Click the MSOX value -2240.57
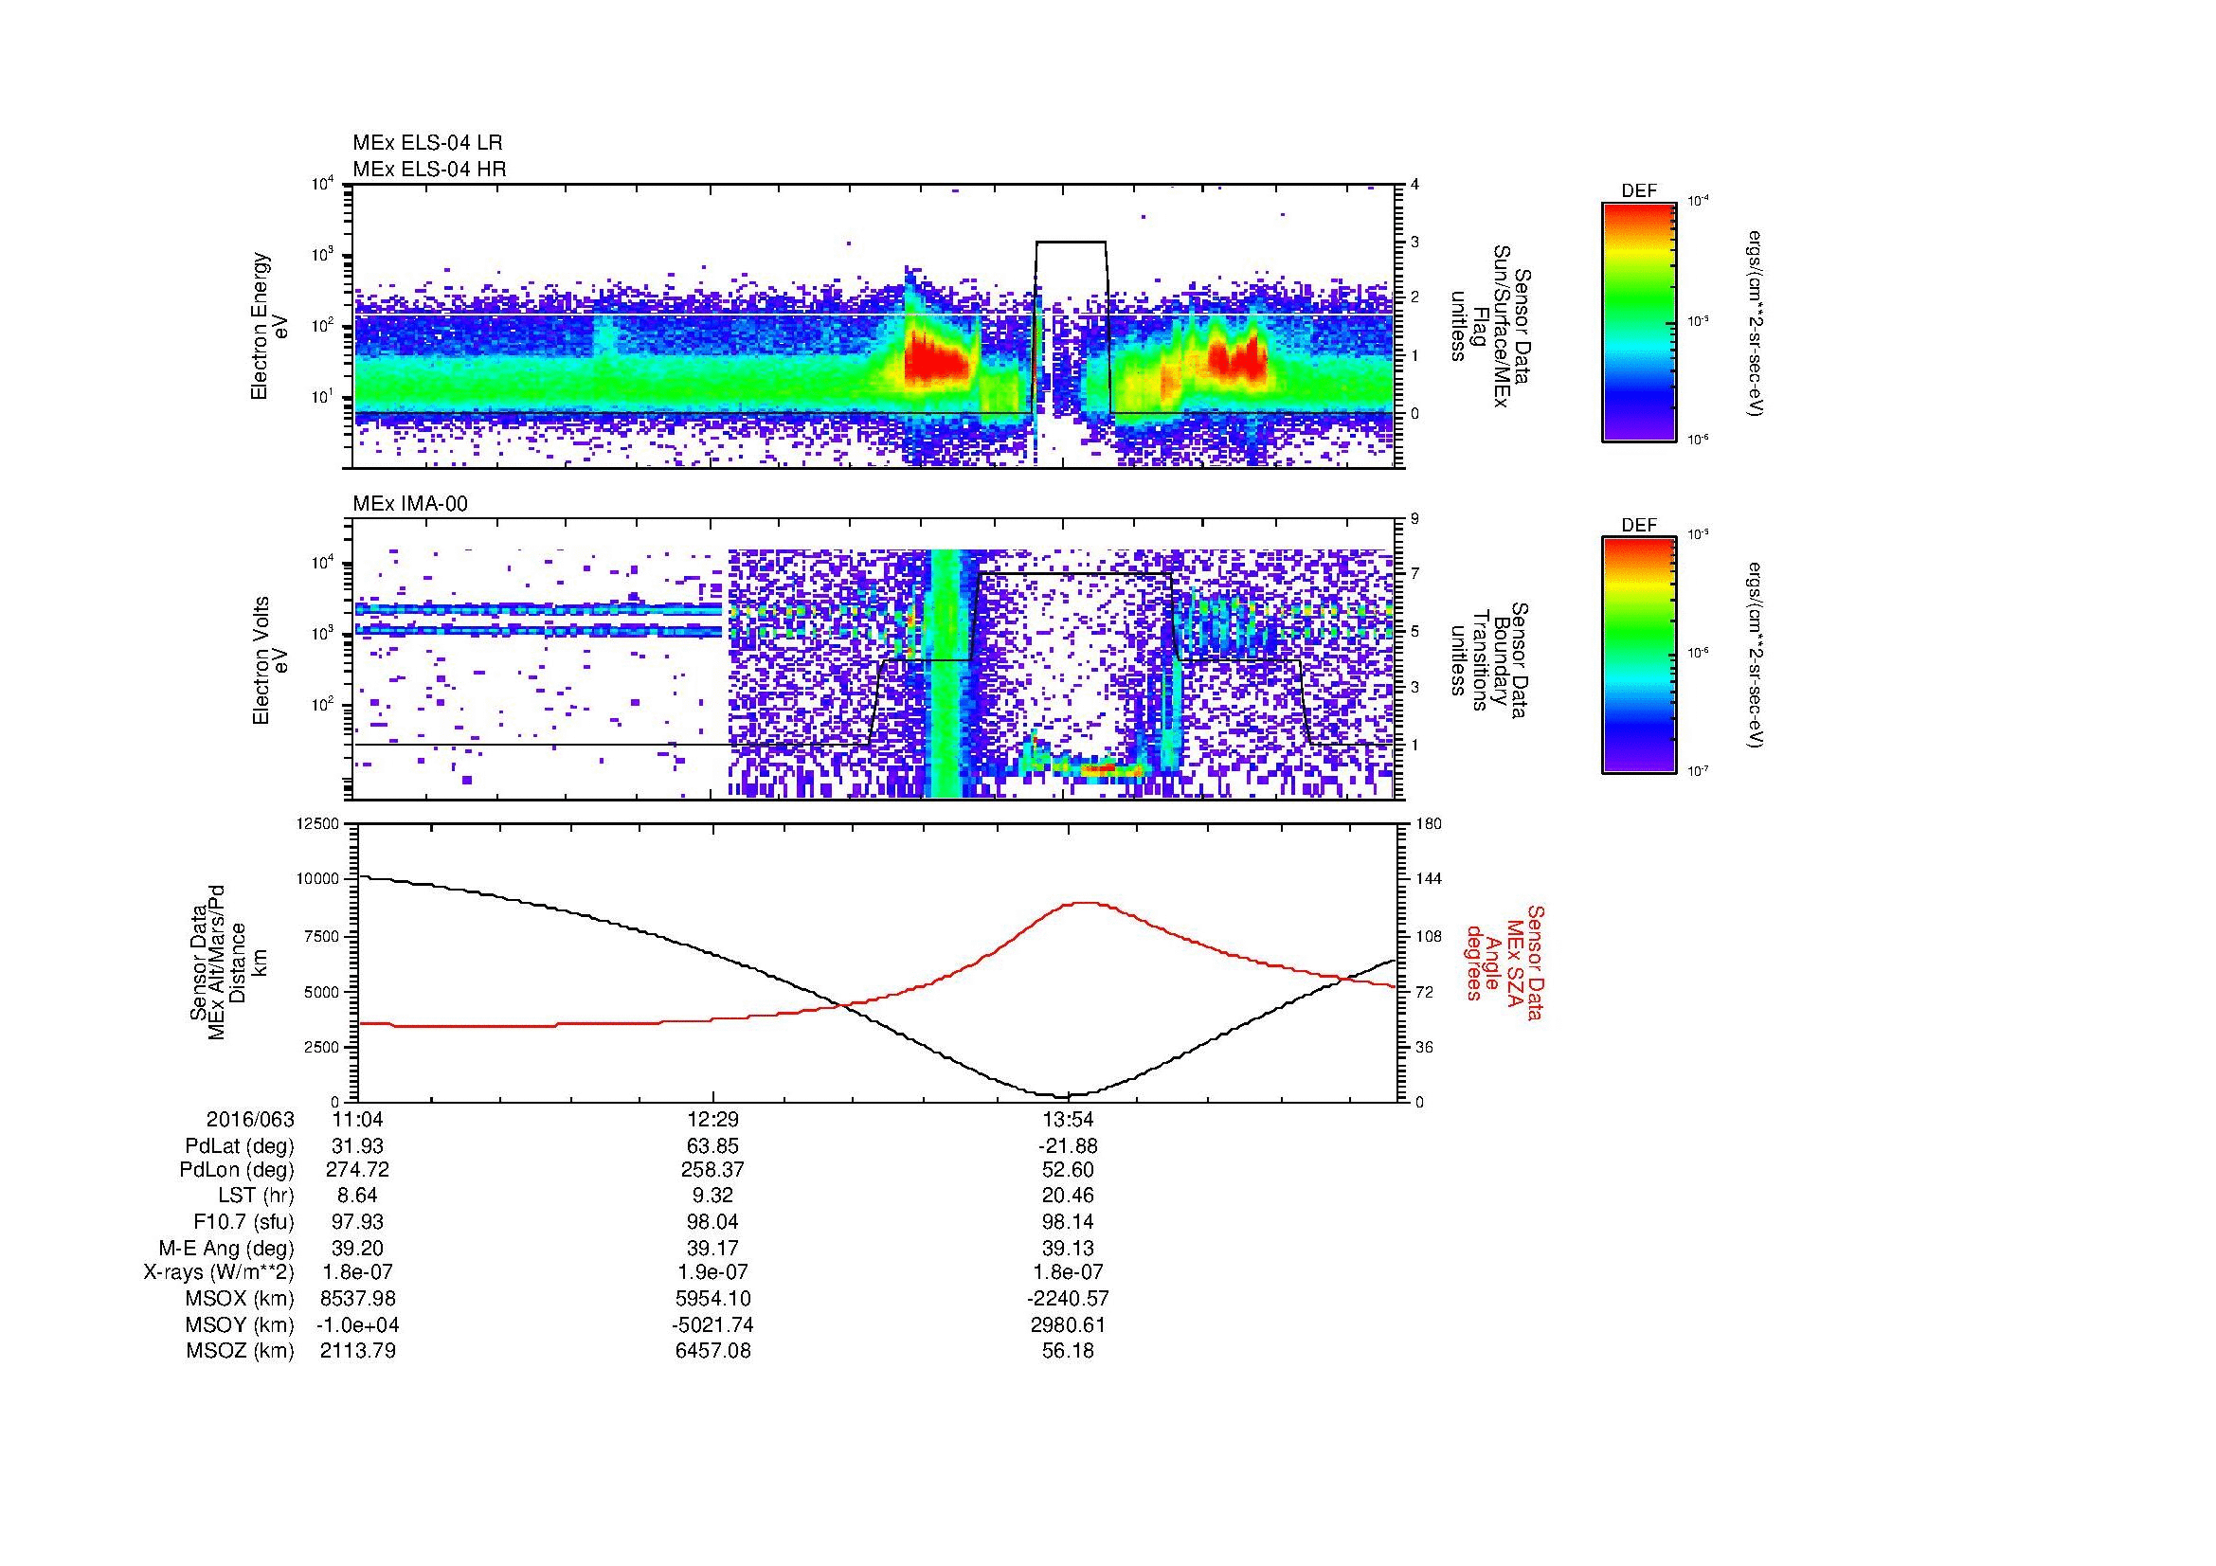Image resolution: width=2216 pixels, height=1566 pixels. coord(1068,1299)
